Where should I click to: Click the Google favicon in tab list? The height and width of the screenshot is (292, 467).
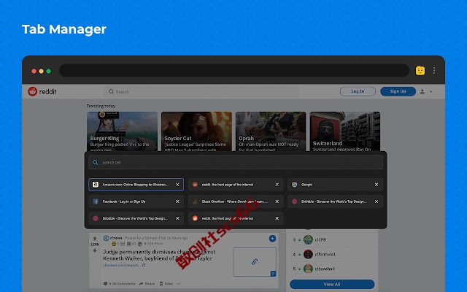(x=294, y=185)
